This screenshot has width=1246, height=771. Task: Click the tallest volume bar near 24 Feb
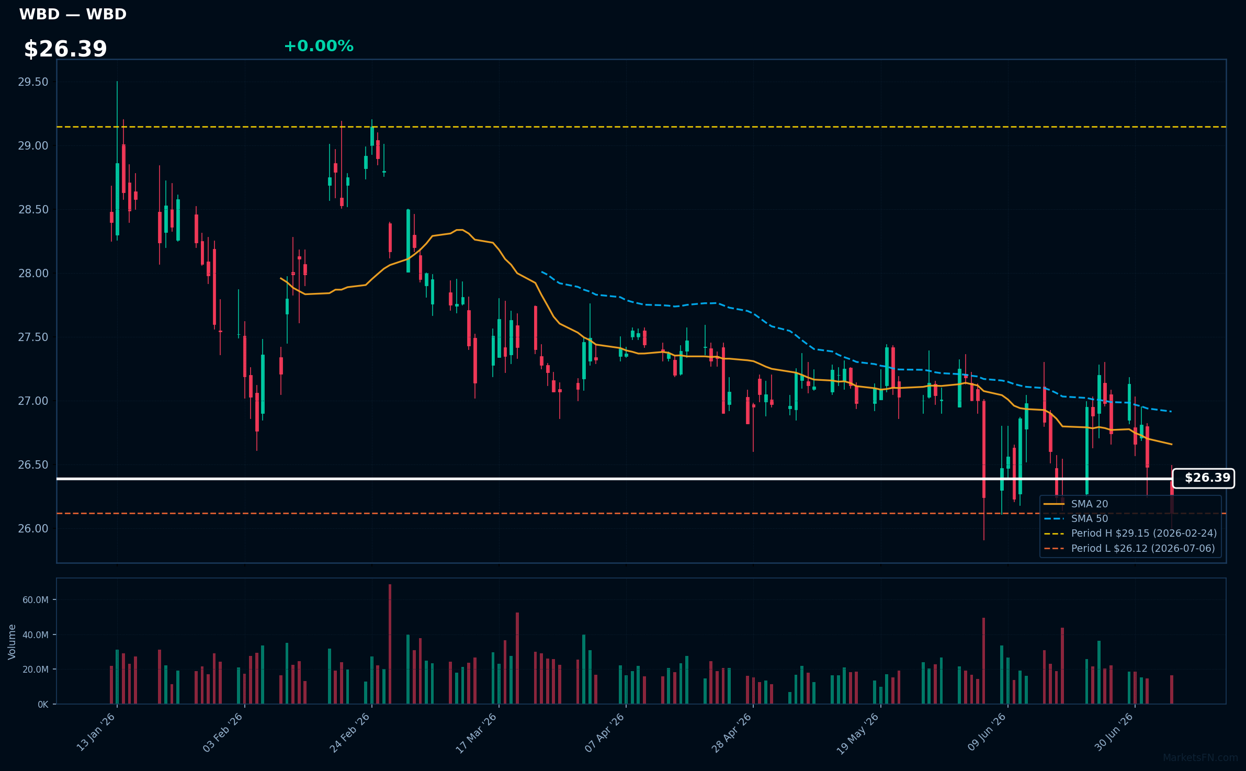pos(390,644)
